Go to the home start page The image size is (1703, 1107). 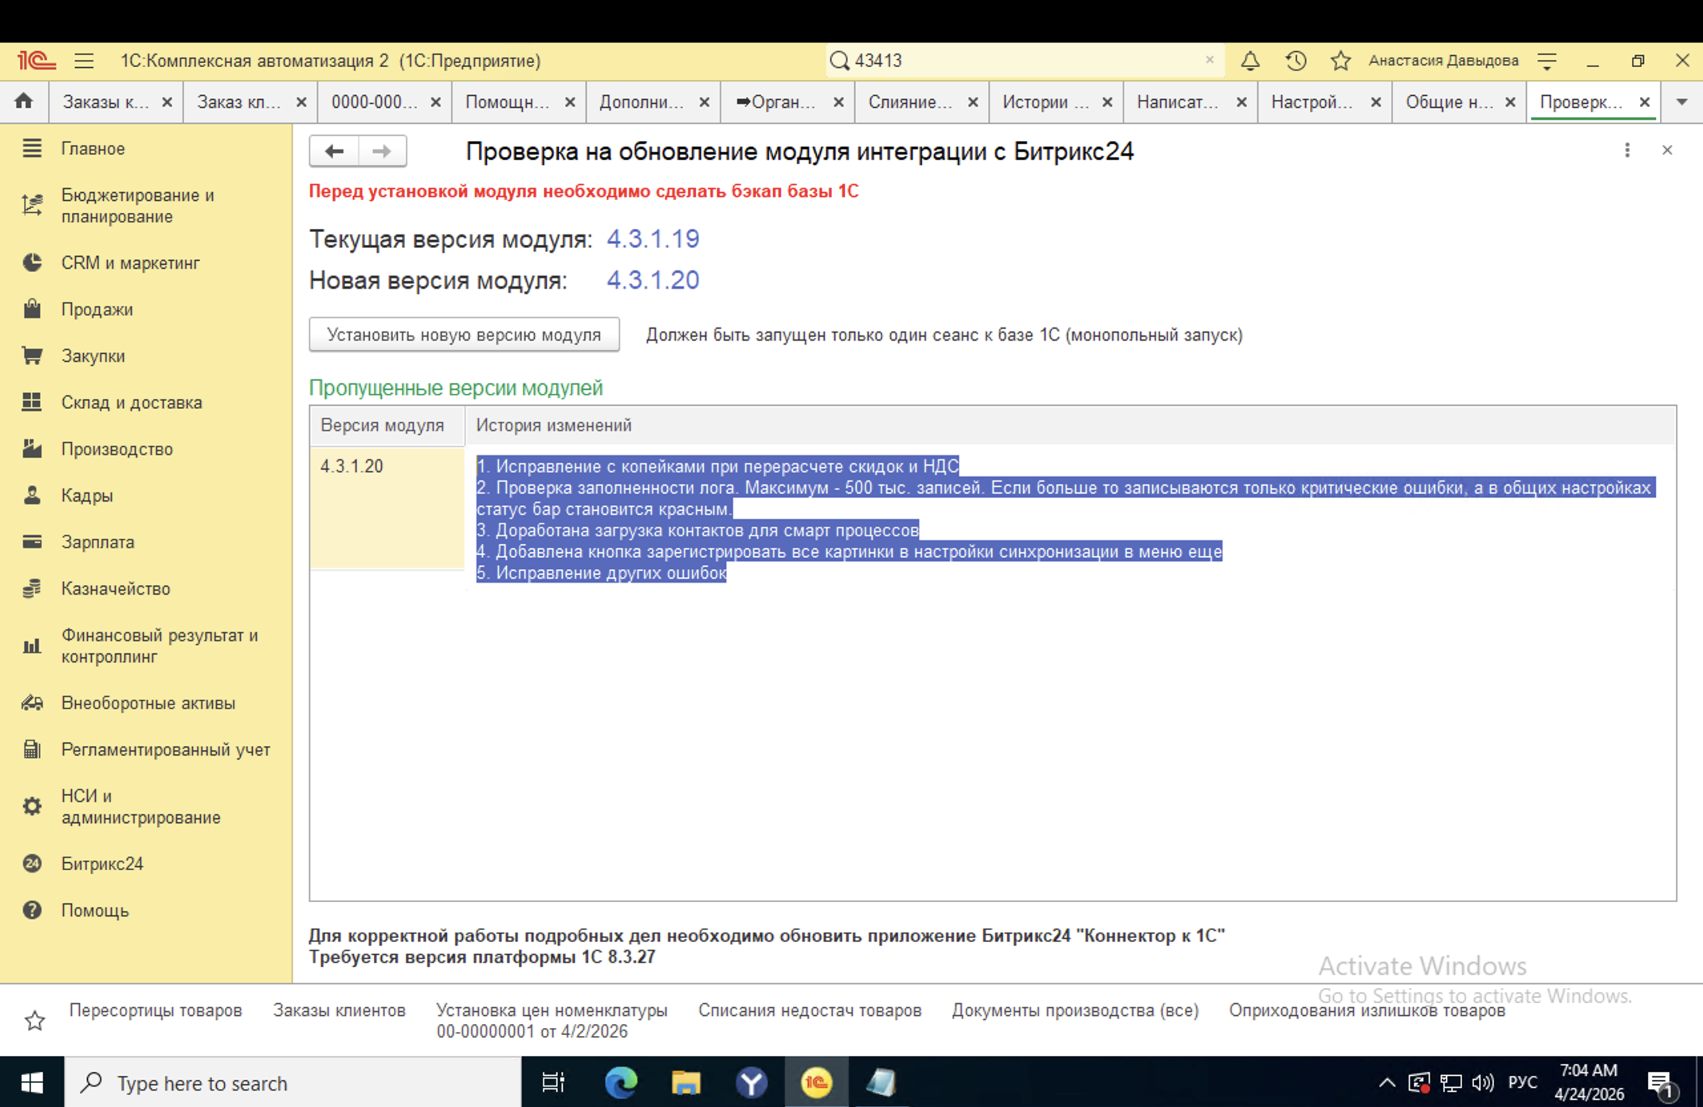23,101
